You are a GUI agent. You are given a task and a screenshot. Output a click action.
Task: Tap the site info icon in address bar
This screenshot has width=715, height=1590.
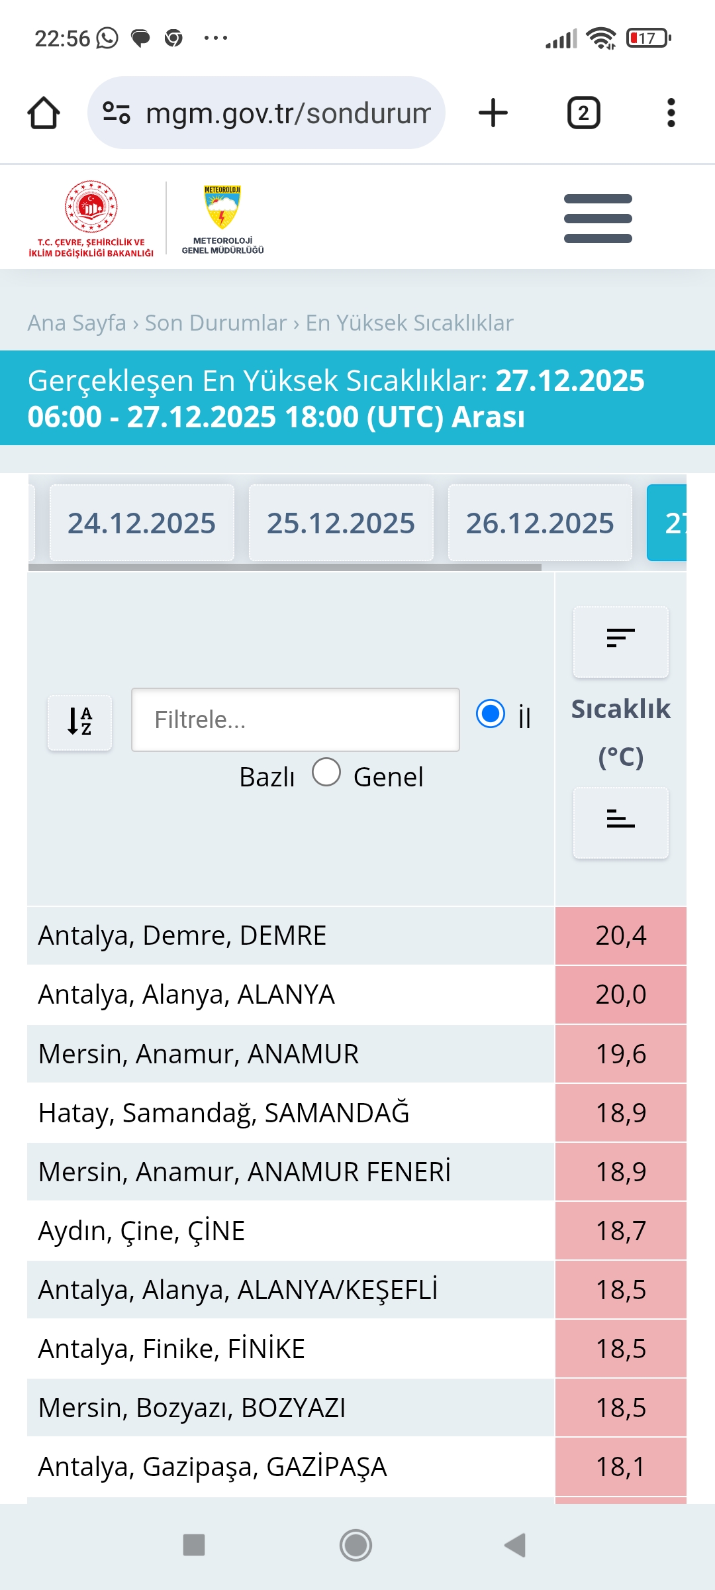[x=117, y=113]
